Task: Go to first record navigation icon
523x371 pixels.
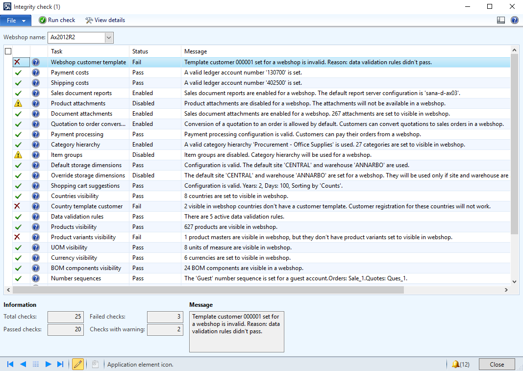Action: [x=10, y=364]
